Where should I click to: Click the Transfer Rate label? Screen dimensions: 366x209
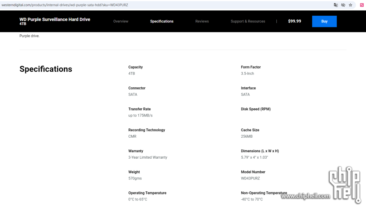pos(139,109)
